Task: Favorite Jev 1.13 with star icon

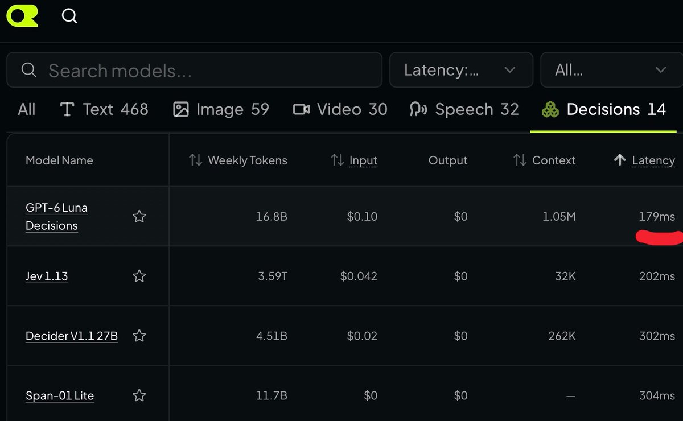Action: [139, 276]
